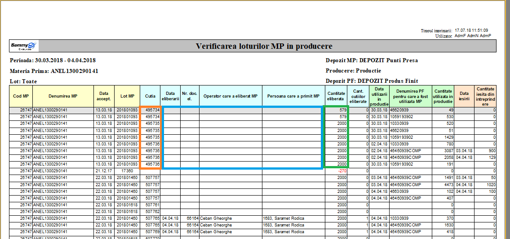
Task: Click the "Cod MP" column header
Action: click(x=21, y=96)
